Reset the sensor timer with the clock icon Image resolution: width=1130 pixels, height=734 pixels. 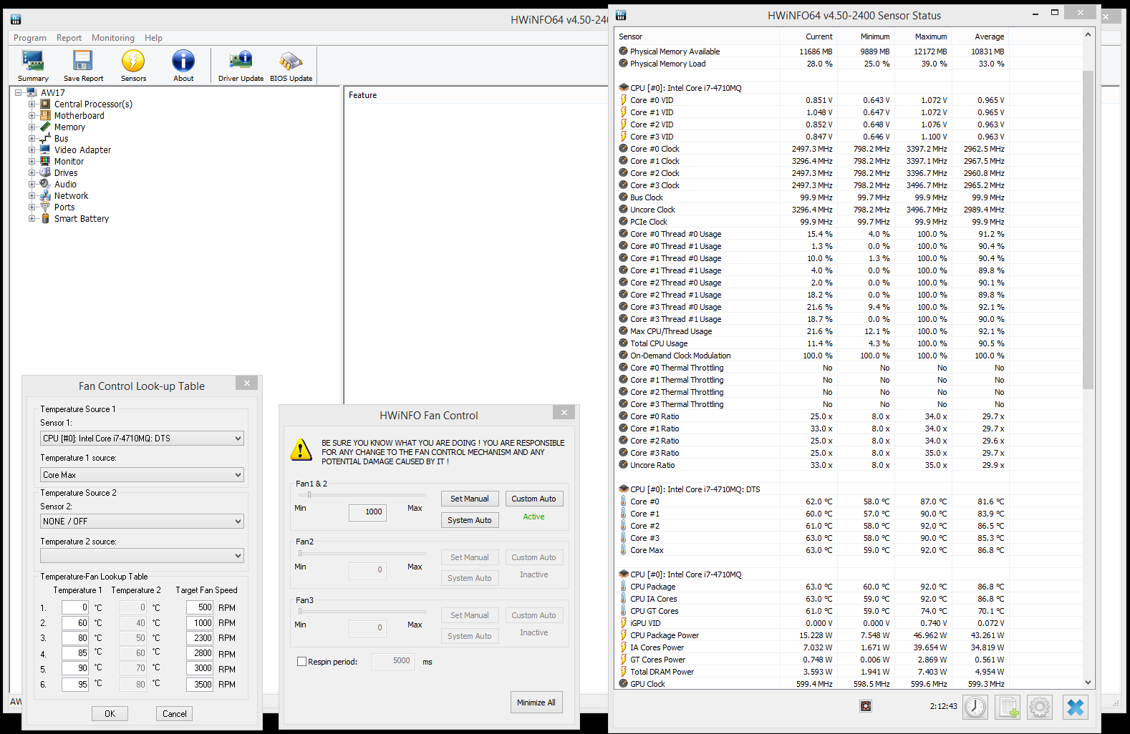pyautogui.click(x=975, y=708)
